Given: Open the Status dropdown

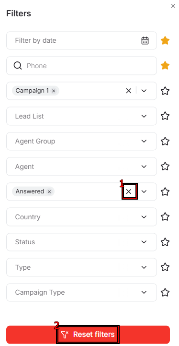Looking at the screenshot, I should 144,242.
